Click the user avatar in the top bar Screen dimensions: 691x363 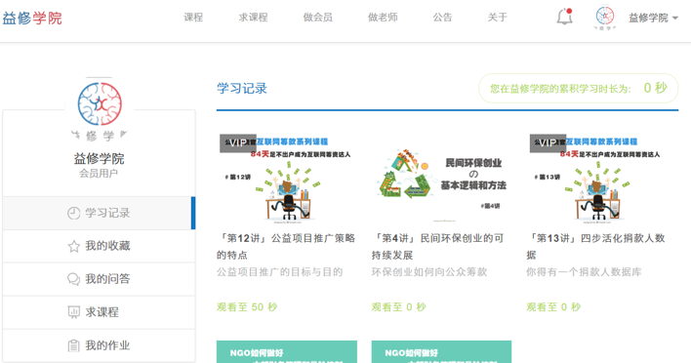[x=605, y=17]
